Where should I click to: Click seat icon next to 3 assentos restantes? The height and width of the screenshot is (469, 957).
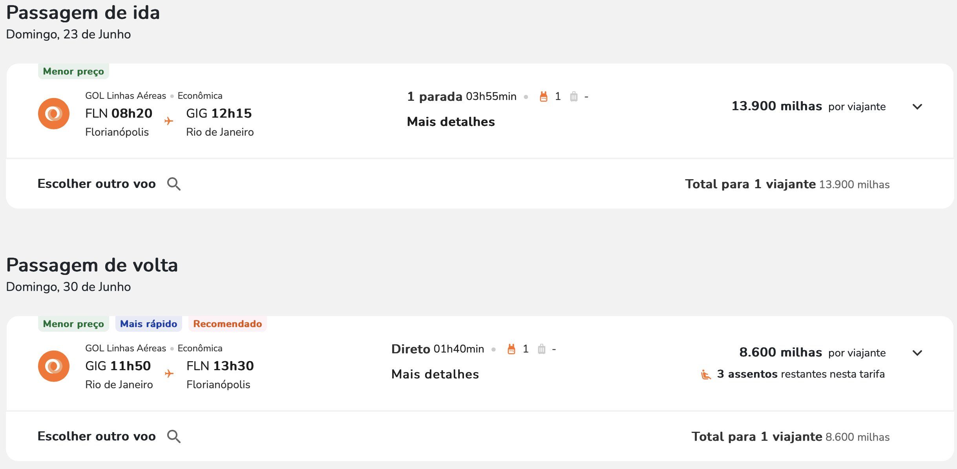coord(706,374)
